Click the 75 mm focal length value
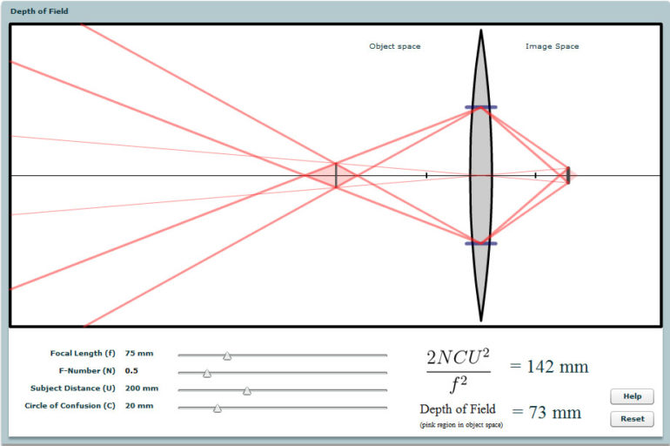 (x=139, y=354)
